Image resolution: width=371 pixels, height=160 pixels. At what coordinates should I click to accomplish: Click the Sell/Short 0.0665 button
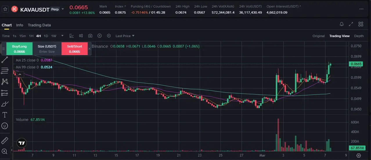click(75, 49)
